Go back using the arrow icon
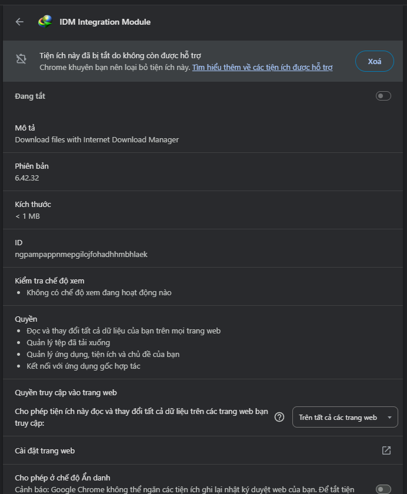Image resolution: width=407 pixels, height=494 pixels. click(x=19, y=22)
